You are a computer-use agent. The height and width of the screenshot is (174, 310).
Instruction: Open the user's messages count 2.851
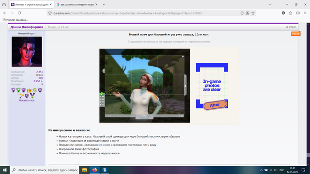pos(39,72)
